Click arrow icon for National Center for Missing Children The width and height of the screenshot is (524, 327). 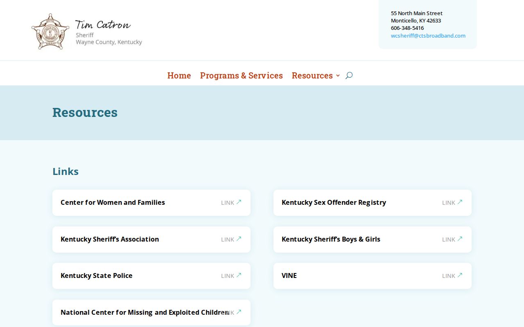coord(239,312)
